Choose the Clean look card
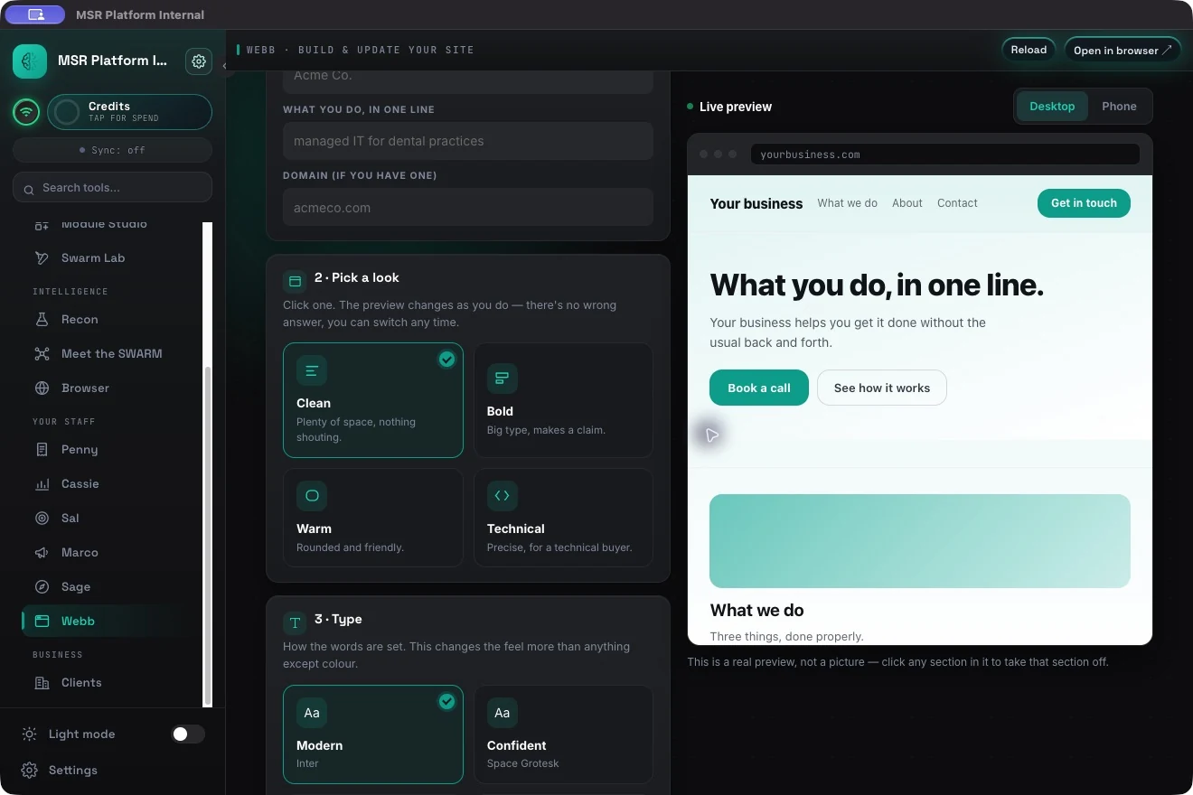Viewport: 1193px width, 795px height. pos(373,400)
